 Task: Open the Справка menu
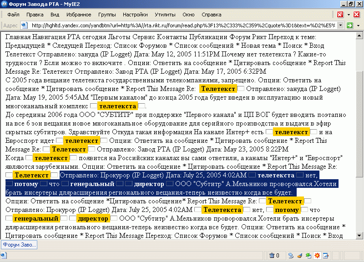(x=212, y=15)
